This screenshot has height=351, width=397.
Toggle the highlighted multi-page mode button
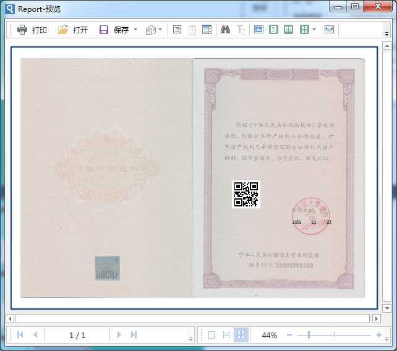click(x=241, y=335)
